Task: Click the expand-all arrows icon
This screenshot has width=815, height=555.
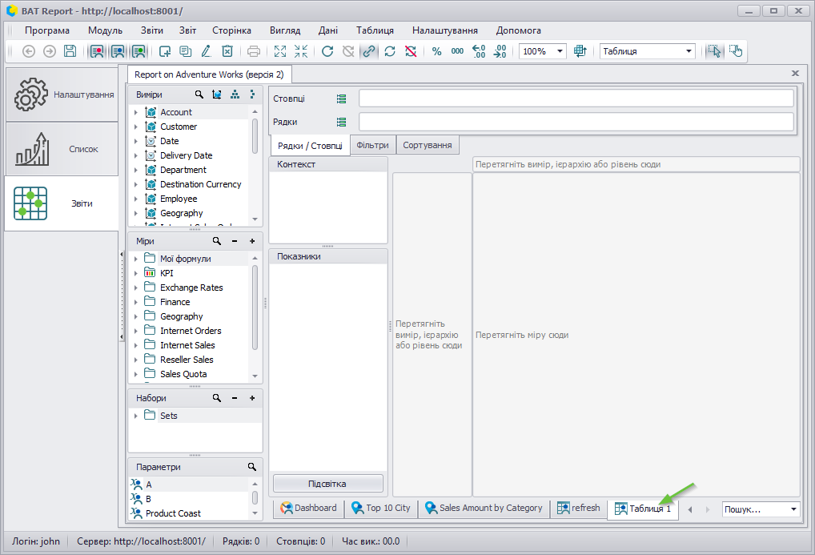Action: (280, 51)
